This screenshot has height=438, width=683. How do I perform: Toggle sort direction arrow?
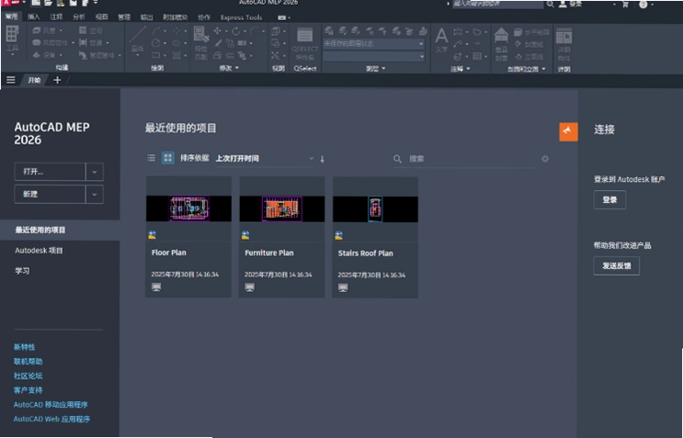323,159
